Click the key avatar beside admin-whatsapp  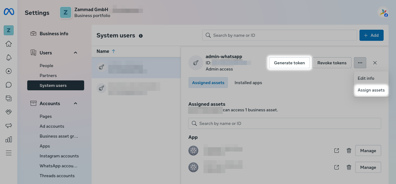point(196,63)
